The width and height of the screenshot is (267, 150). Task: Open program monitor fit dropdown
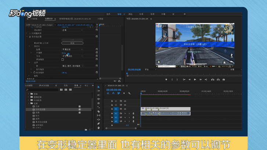(151, 69)
